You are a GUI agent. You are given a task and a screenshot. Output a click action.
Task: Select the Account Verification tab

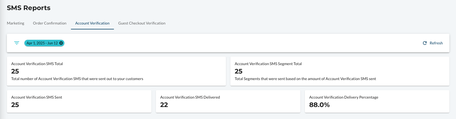[92, 23]
